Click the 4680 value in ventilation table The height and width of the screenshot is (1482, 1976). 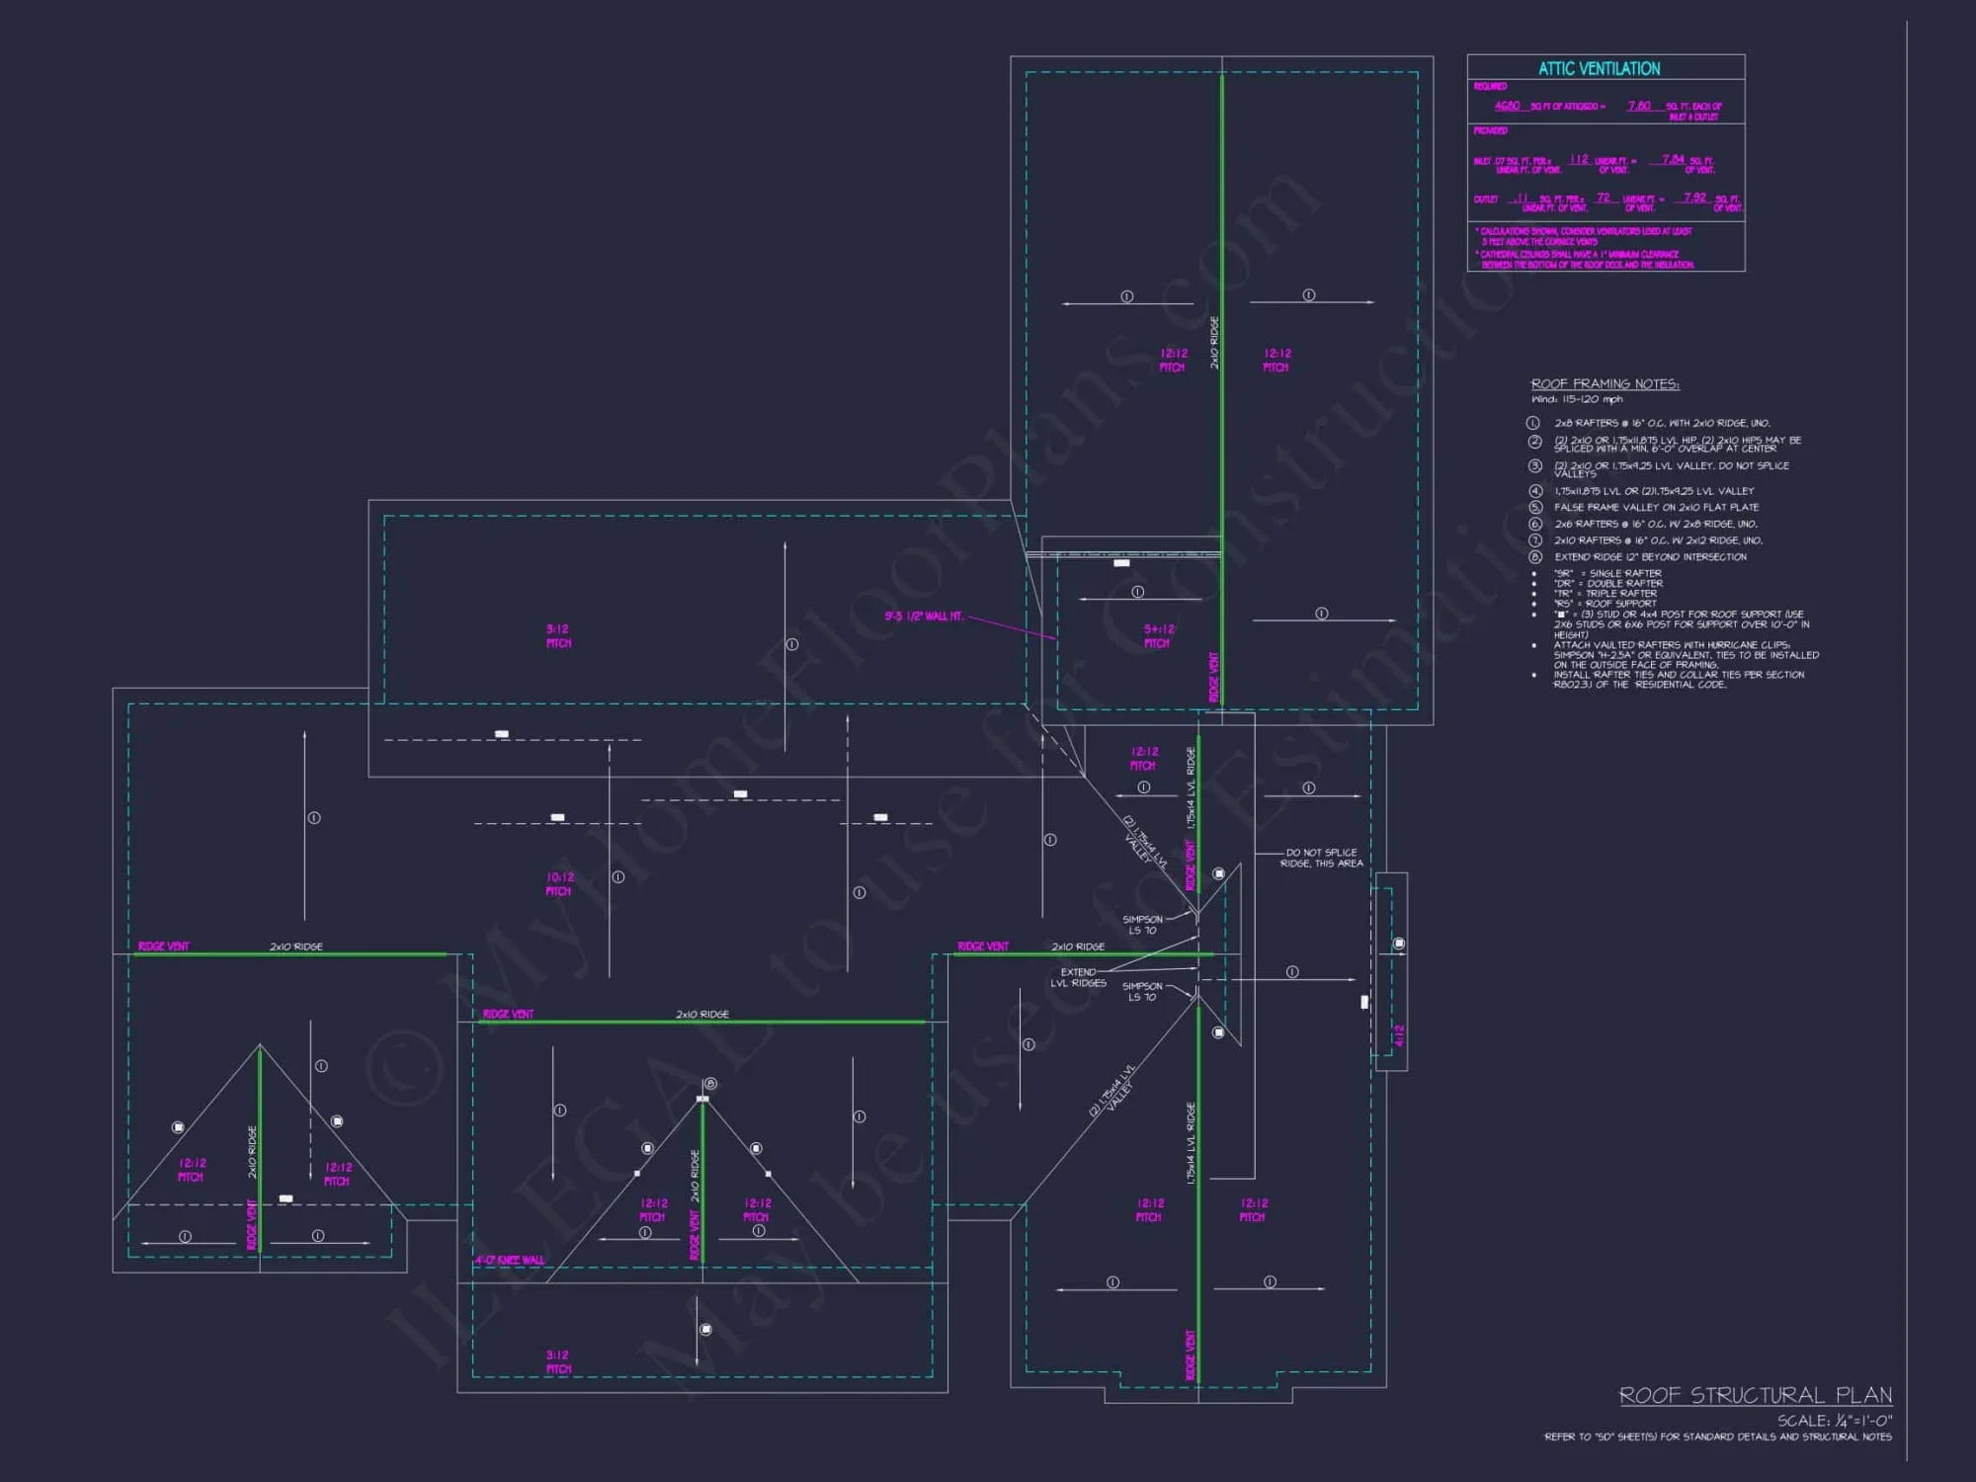tap(1507, 106)
